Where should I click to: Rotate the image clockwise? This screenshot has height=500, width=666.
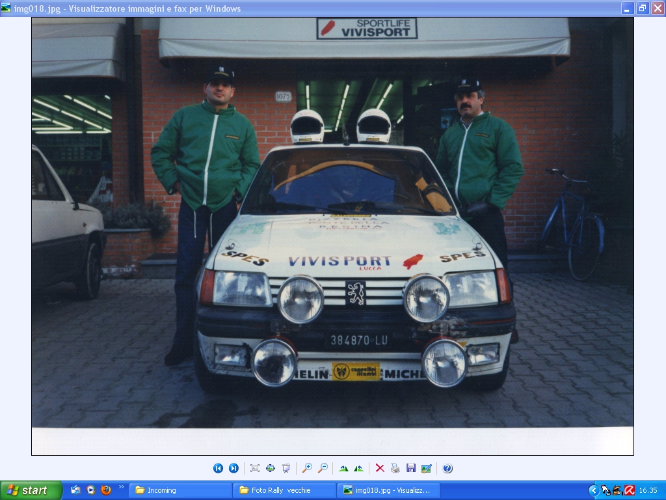tap(343, 468)
